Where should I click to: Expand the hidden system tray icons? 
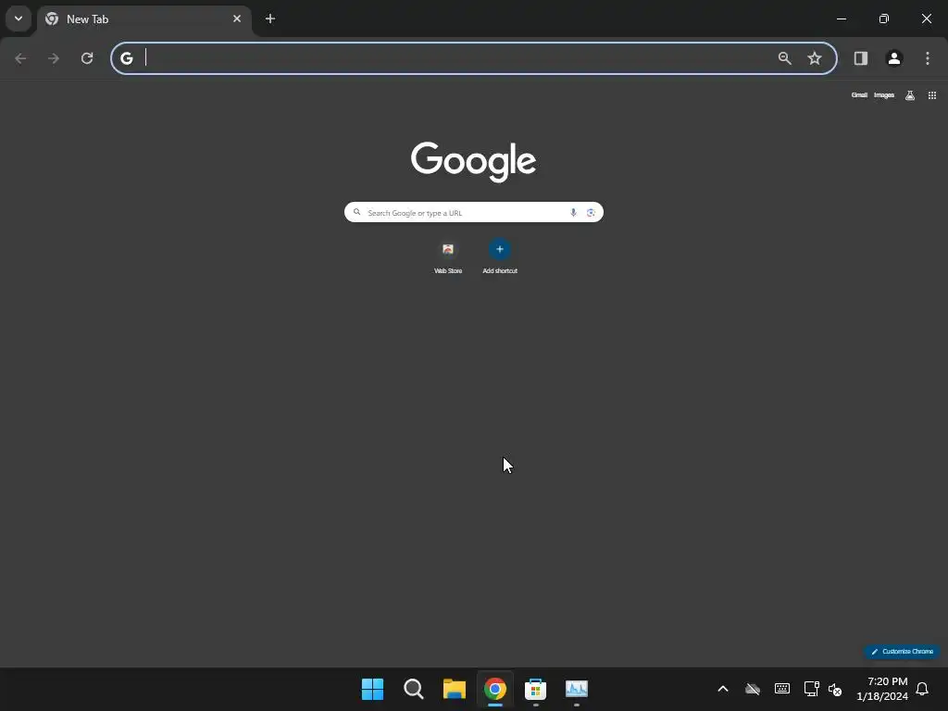pyautogui.click(x=722, y=689)
